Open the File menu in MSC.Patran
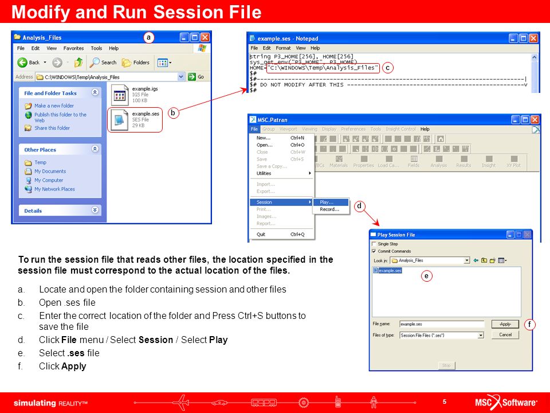 click(254, 129)
